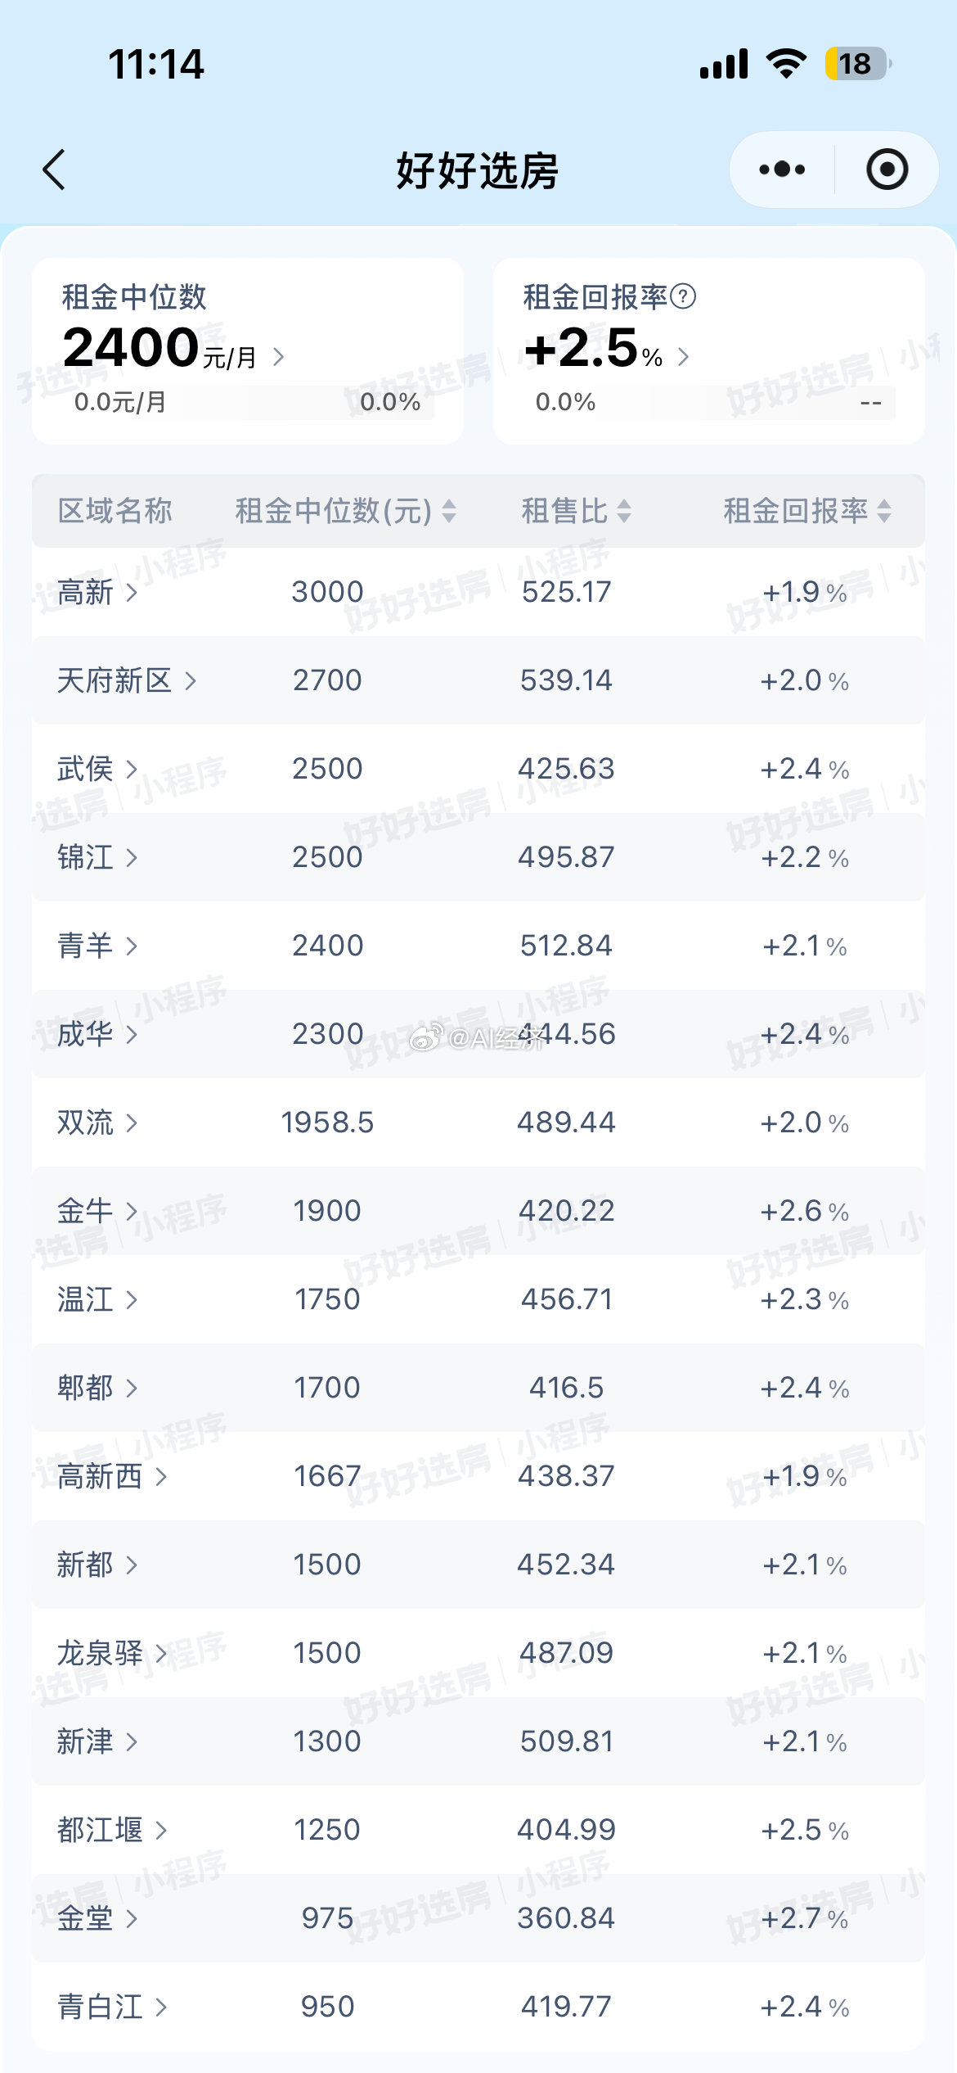Open the 青白江 district row
The image size is (957, 2073).
point(478,2007)
